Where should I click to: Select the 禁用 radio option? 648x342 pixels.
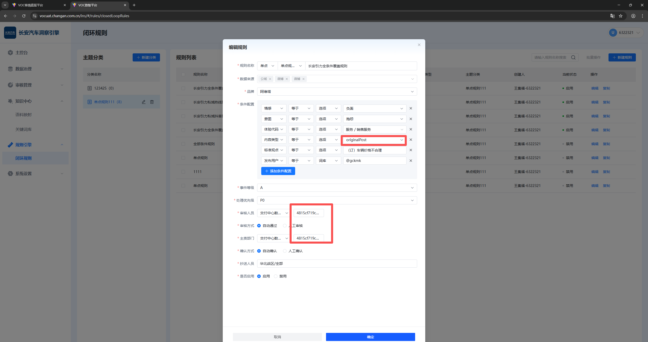click(276, 276)
